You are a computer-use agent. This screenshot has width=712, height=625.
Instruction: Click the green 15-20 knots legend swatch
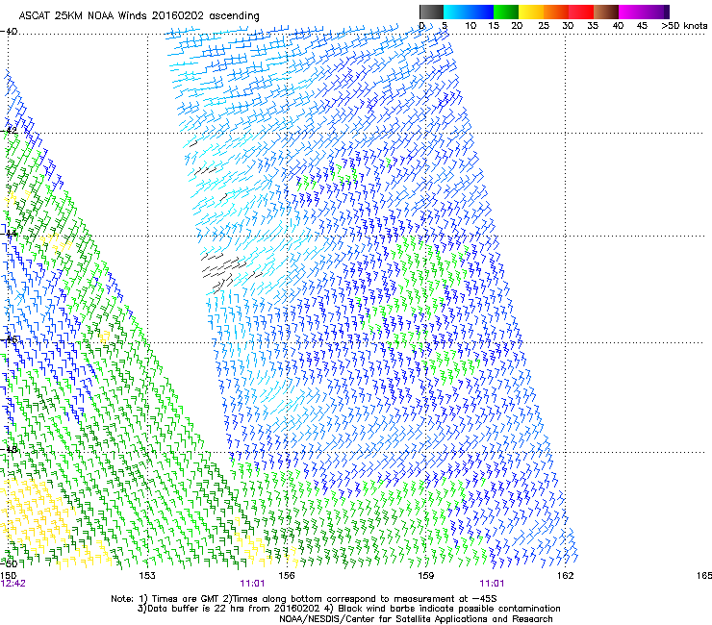click(506, 12)
